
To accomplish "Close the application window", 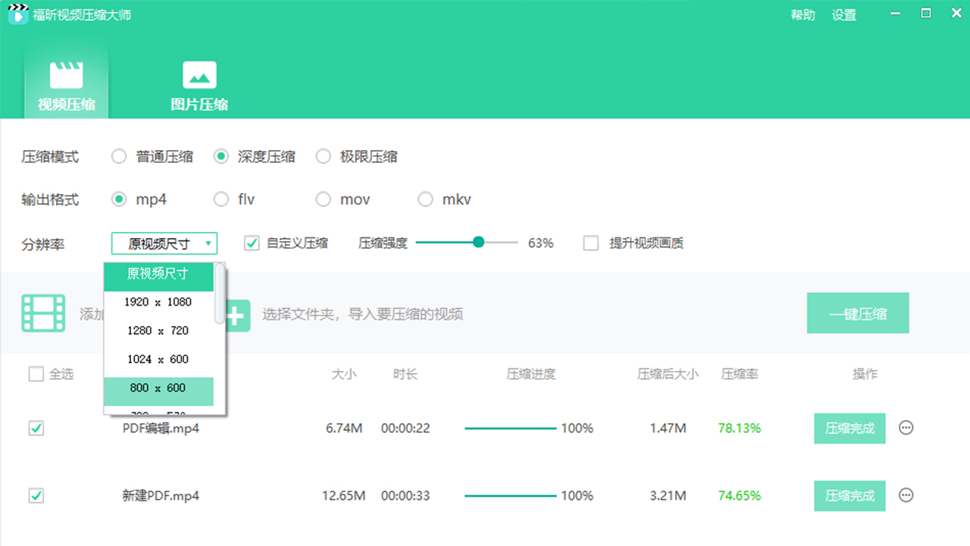I will tap(955, 13).
